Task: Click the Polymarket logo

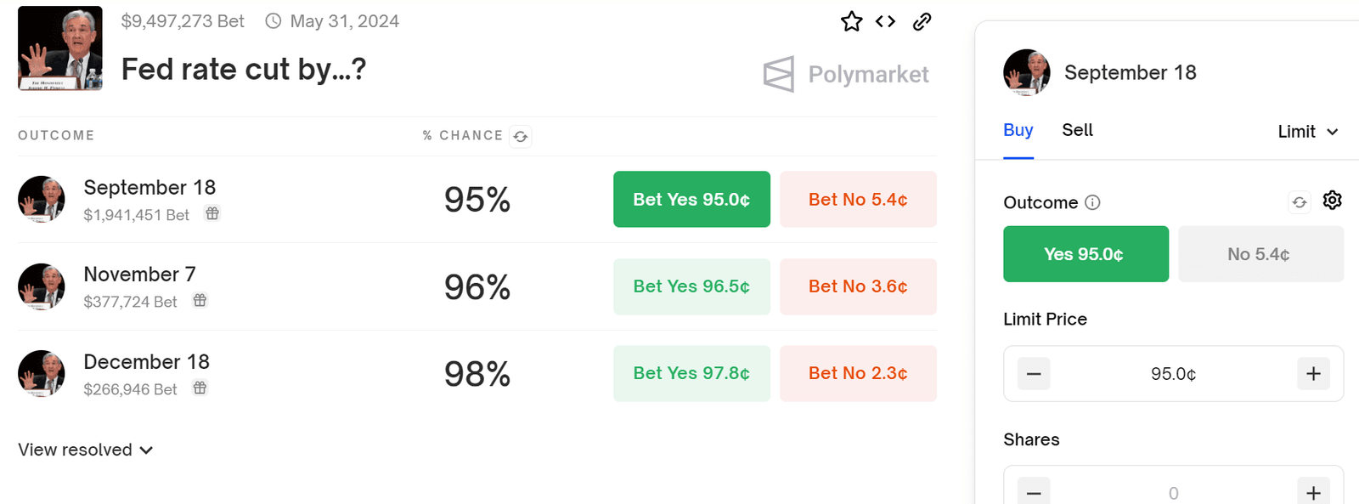Action: 846,74
